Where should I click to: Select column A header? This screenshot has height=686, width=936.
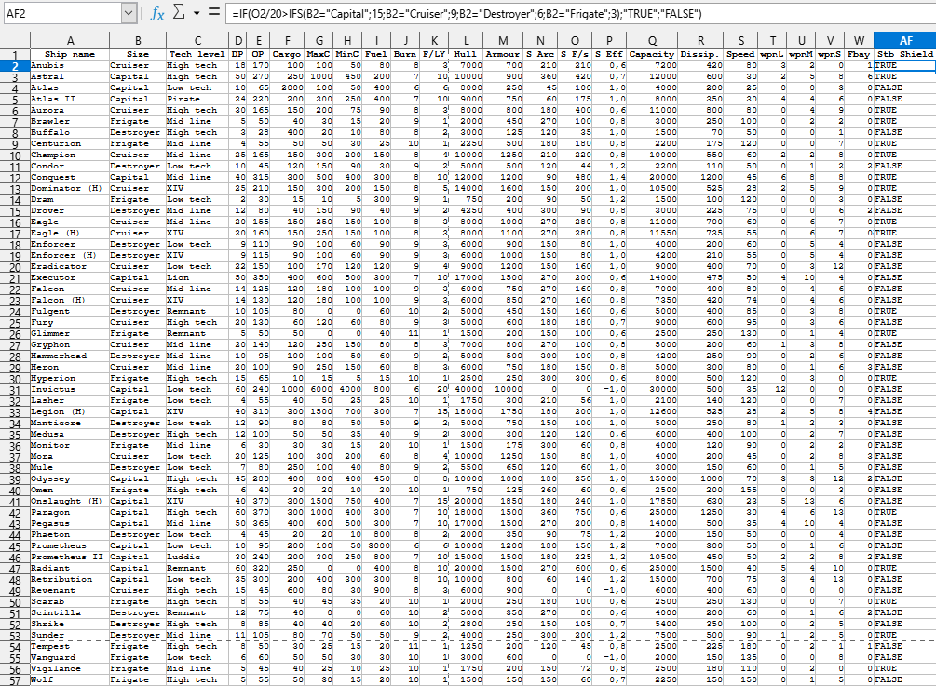pyautogui.click(x=70, y=41)
